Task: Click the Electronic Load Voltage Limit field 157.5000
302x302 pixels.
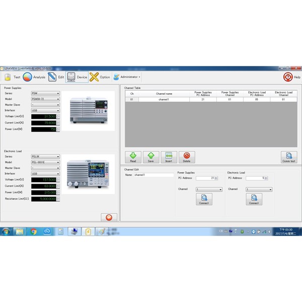Action: tap(44, 180)
